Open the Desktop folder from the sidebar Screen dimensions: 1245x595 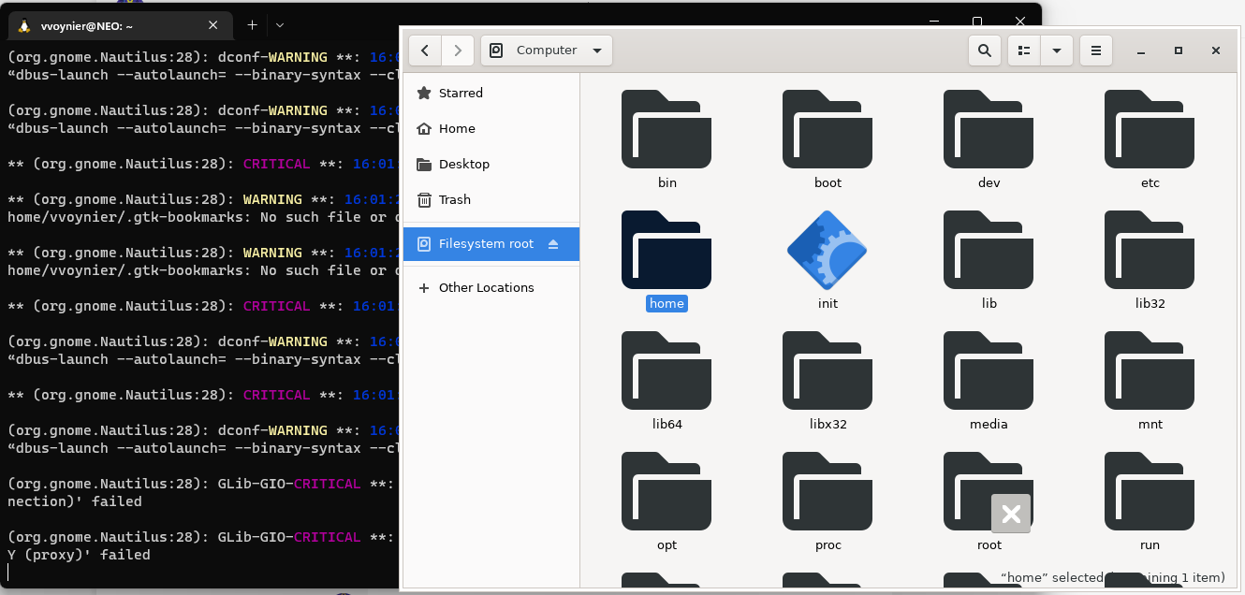click(464, 164)
